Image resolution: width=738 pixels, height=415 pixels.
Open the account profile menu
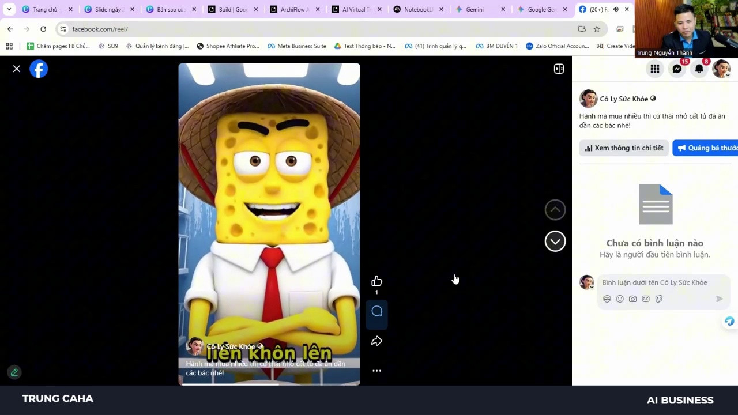tap(721, 69)
